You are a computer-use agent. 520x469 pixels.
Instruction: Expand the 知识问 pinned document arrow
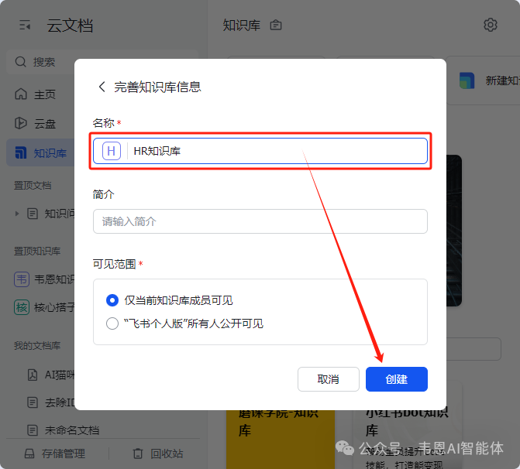click(17, 214)
